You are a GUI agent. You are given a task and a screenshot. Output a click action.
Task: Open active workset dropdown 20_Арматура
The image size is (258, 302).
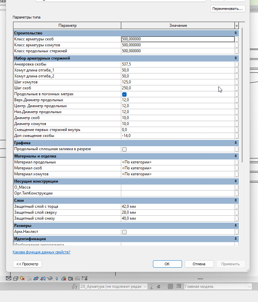click(114, 286)
